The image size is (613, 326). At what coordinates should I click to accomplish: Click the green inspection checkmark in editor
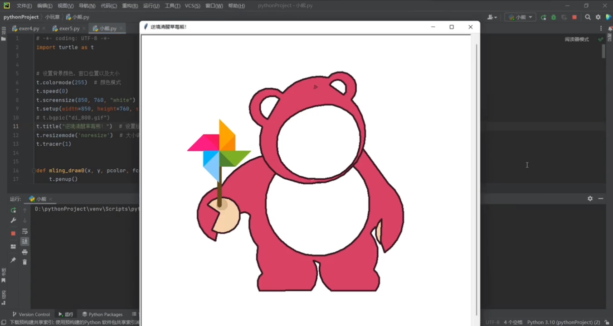601,39
